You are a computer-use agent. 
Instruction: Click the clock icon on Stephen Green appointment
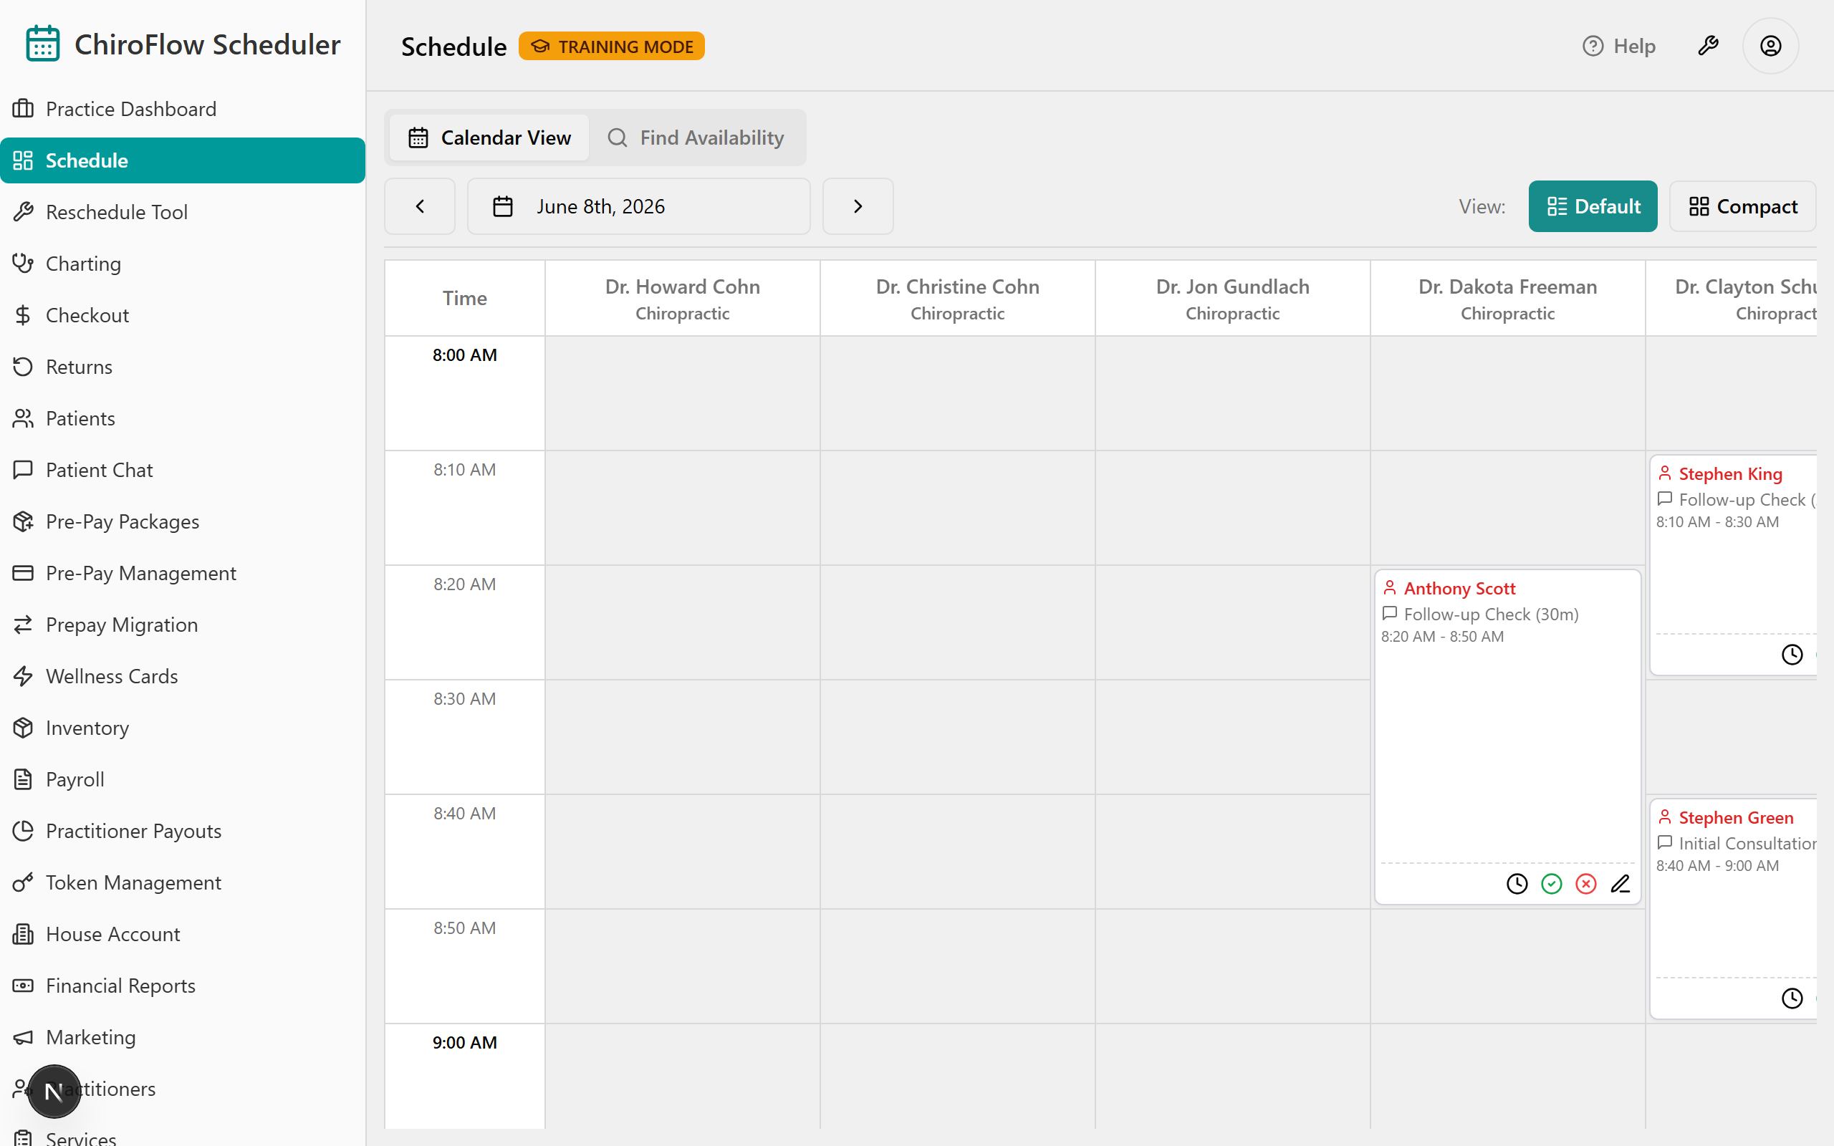click(1792, 998)
